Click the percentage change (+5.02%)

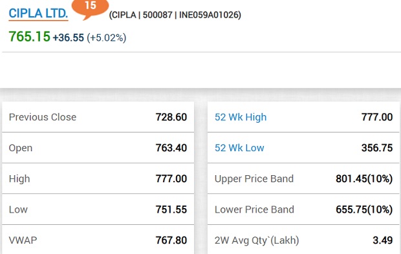pyautogui.click(x=107, y=37)
